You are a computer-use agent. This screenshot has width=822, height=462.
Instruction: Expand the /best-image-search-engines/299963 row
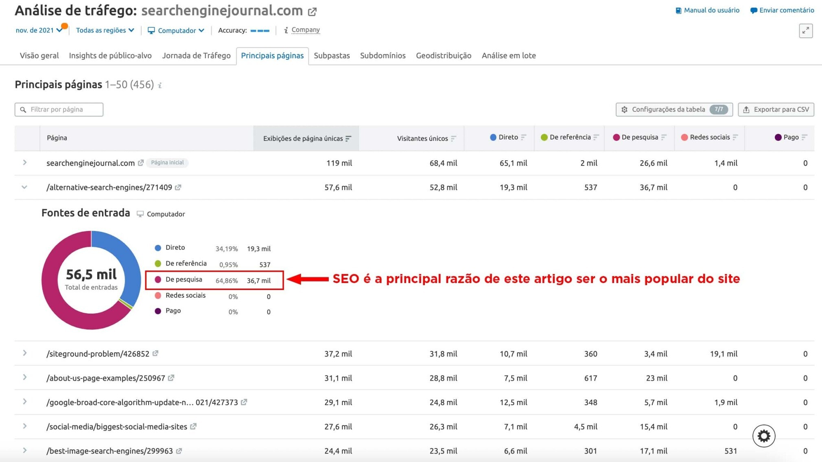[x=25, y=451]
